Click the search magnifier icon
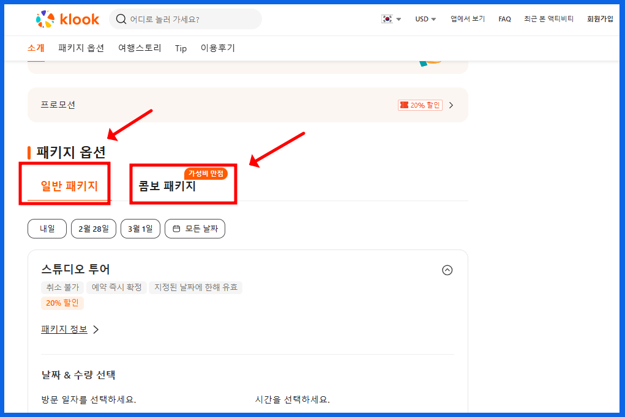Viewport: 625px width, 417px height. pyautogui.click(x=121, y=19)
